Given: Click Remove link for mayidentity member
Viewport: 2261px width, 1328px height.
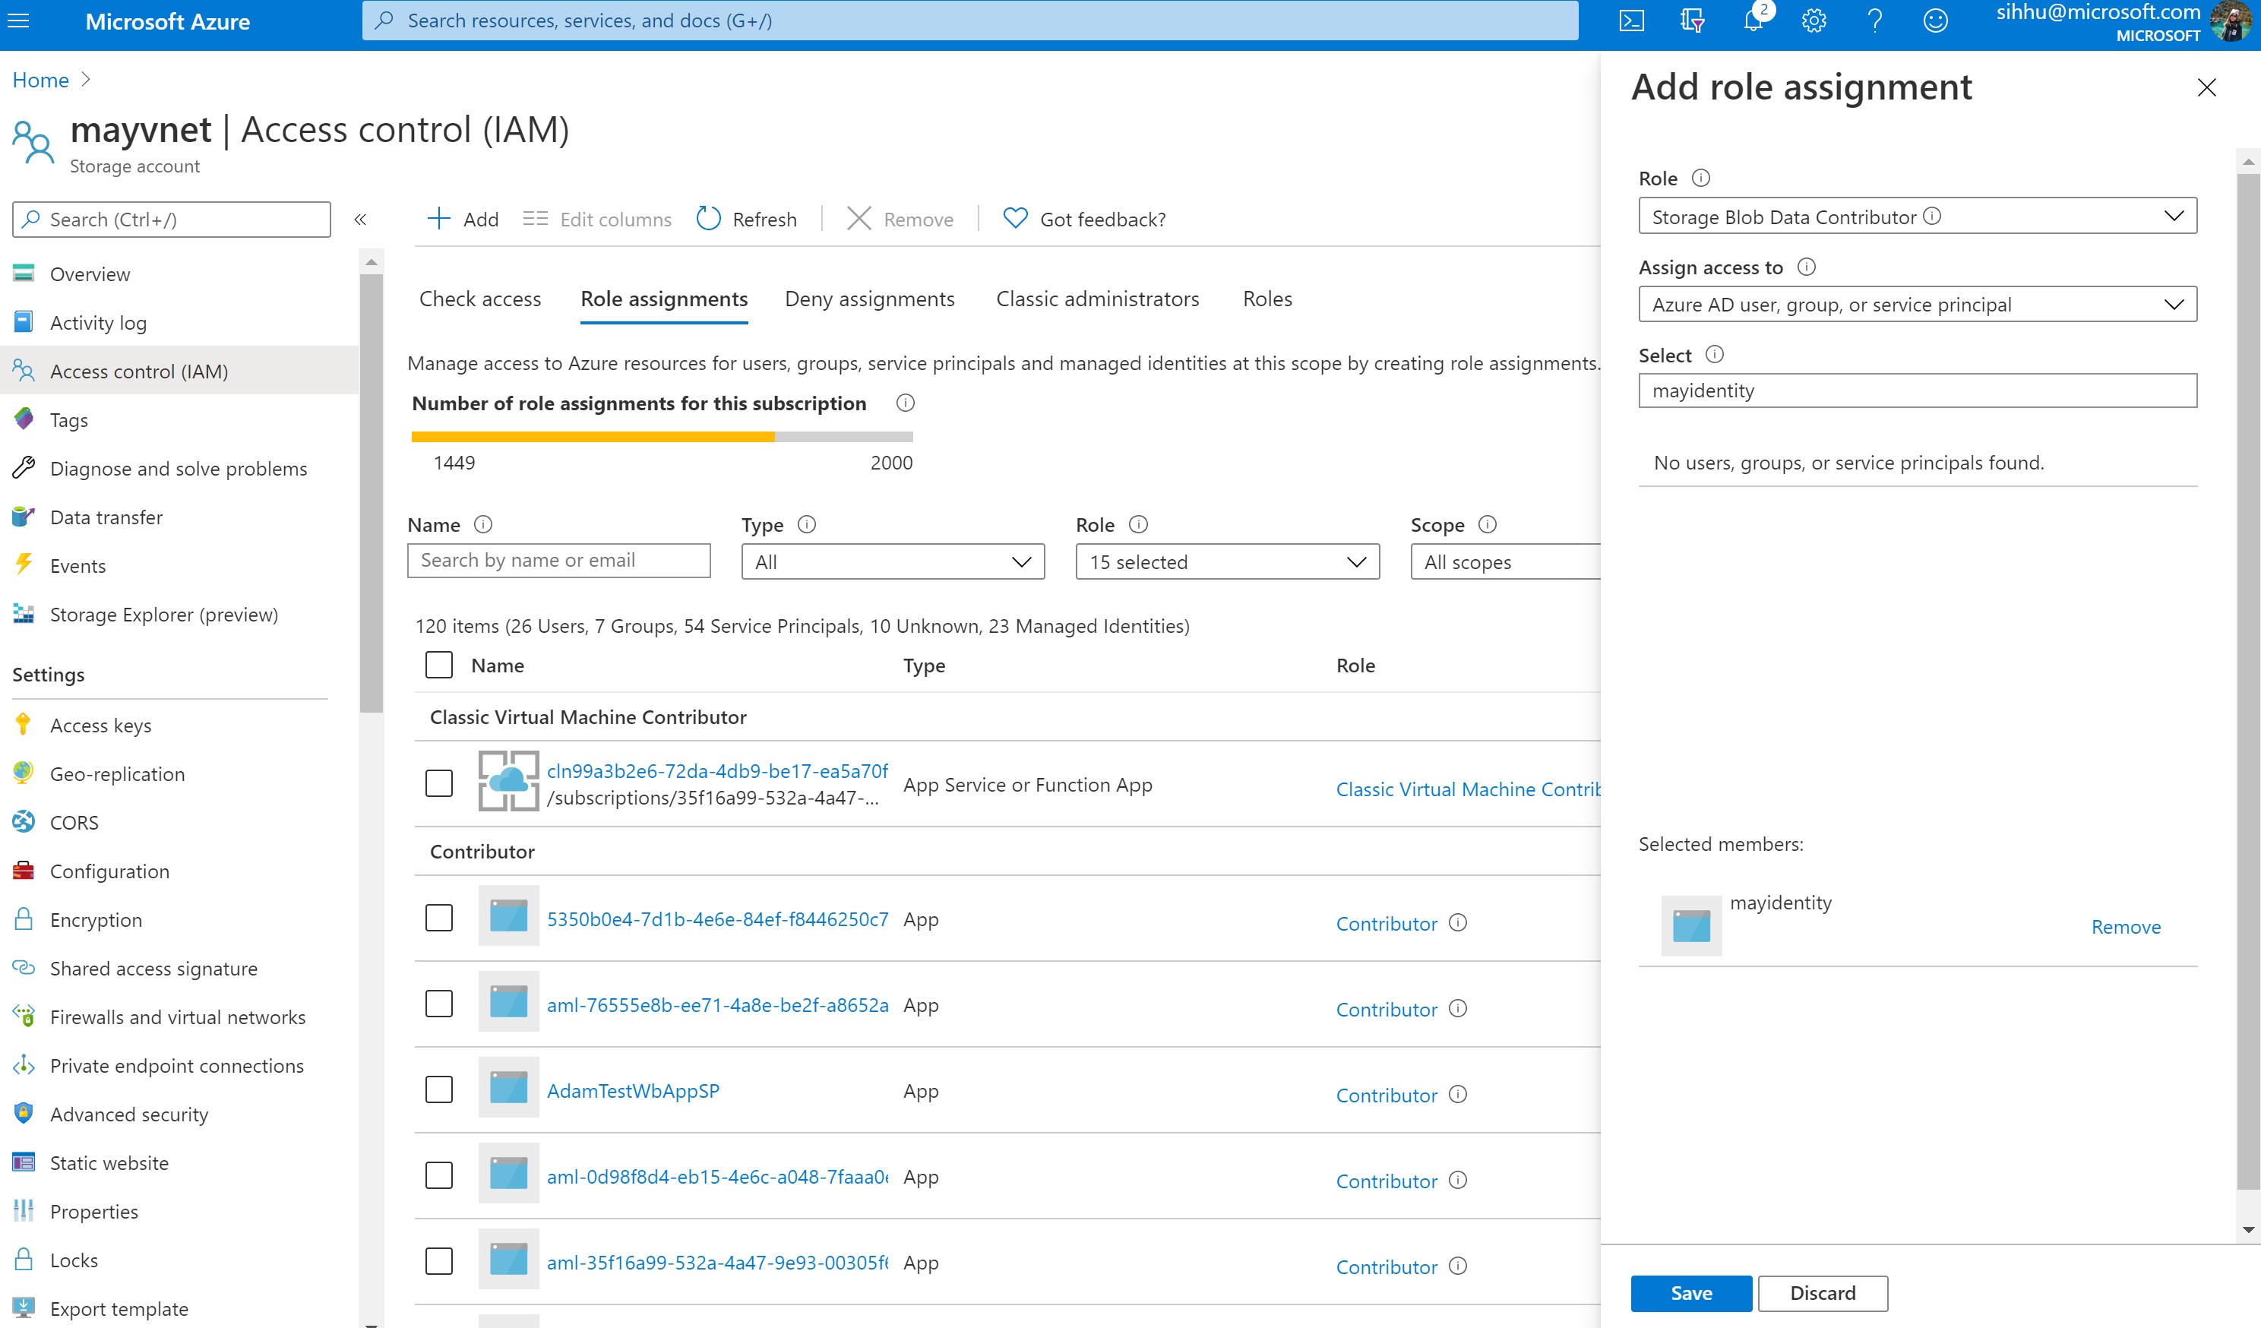Looking at the screenshot, I should pyautogui.click(x=2126, y=927).
